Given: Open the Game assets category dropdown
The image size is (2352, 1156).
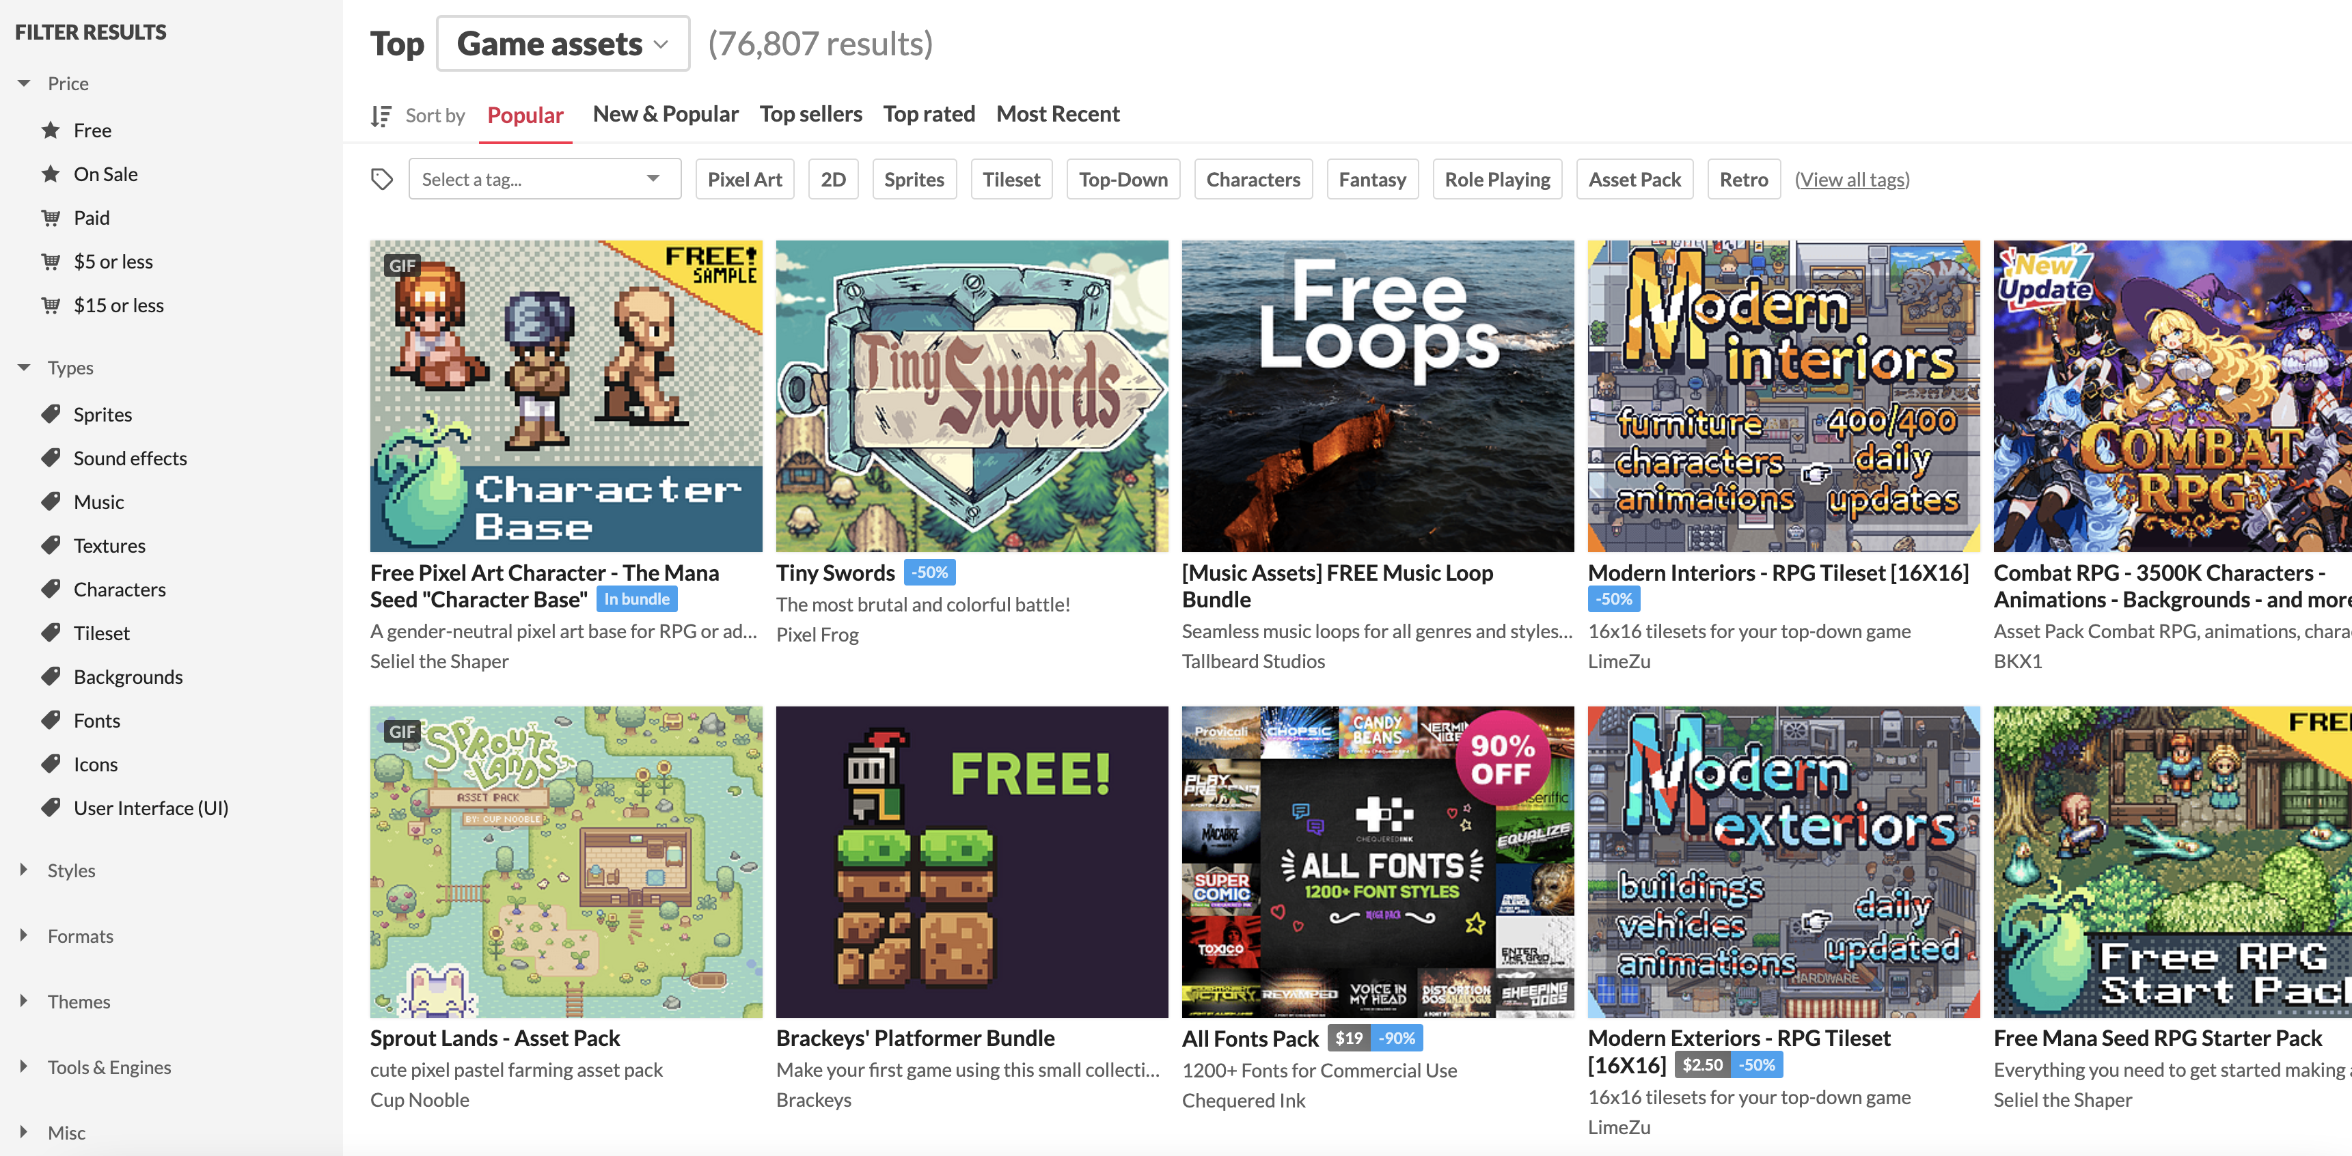Looking at the screenshot, I should (562, 44).
